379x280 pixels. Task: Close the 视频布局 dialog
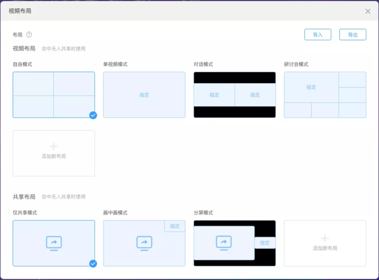pyautogui.click(x=368, y=11)
